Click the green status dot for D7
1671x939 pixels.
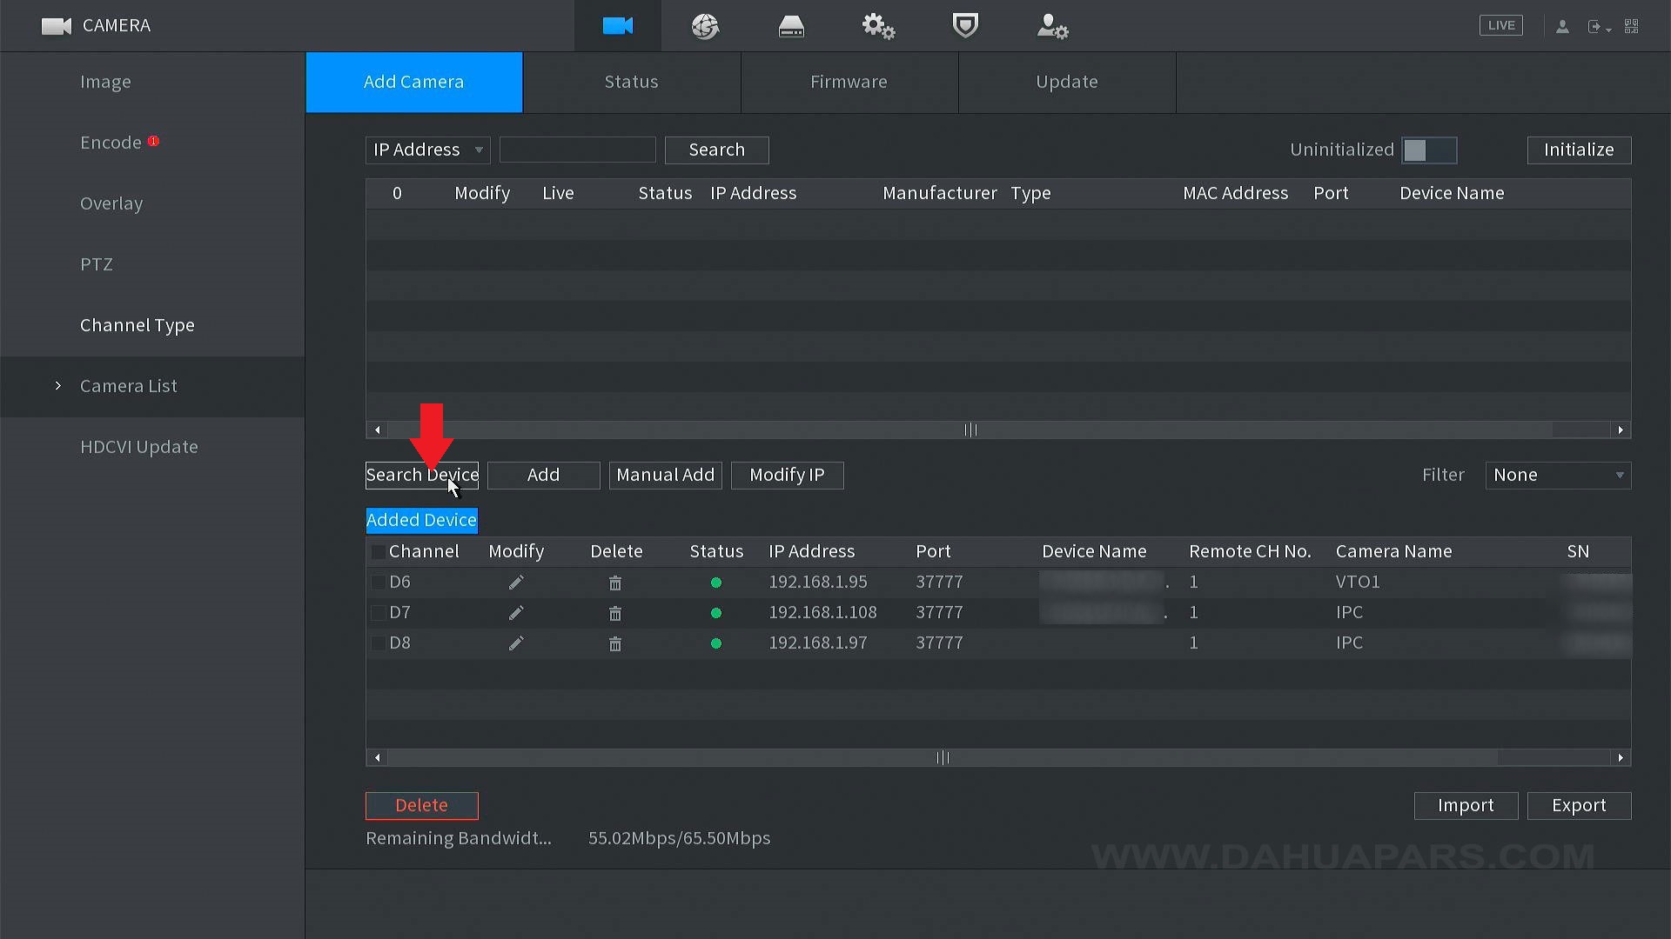click(x=716, y=613)
